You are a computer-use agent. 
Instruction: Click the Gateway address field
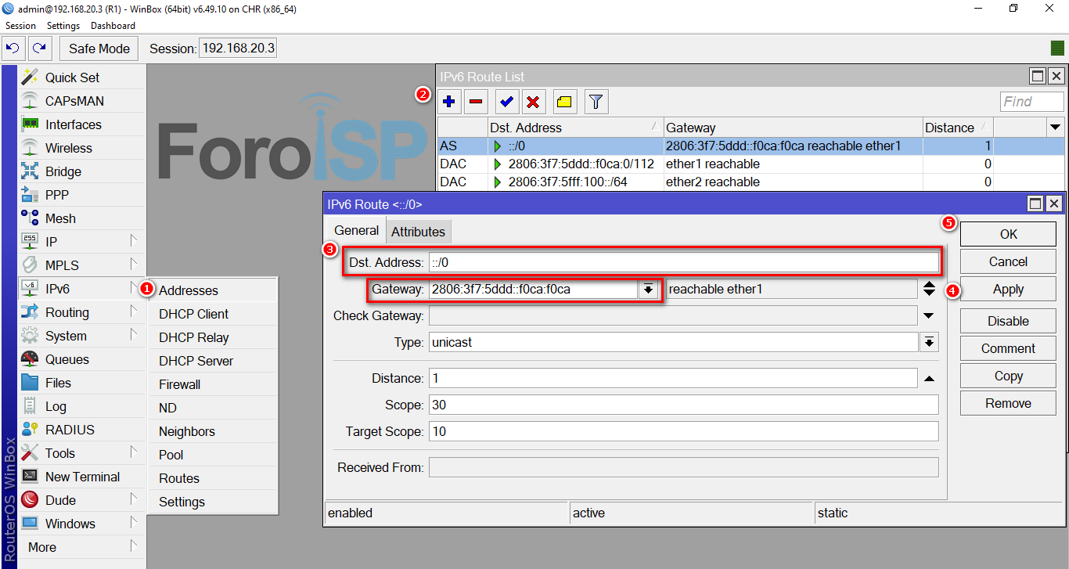pyautogui.click(x=534, y=289)
